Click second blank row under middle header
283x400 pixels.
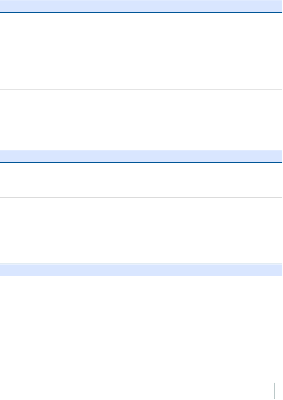[x=141, y=215]
